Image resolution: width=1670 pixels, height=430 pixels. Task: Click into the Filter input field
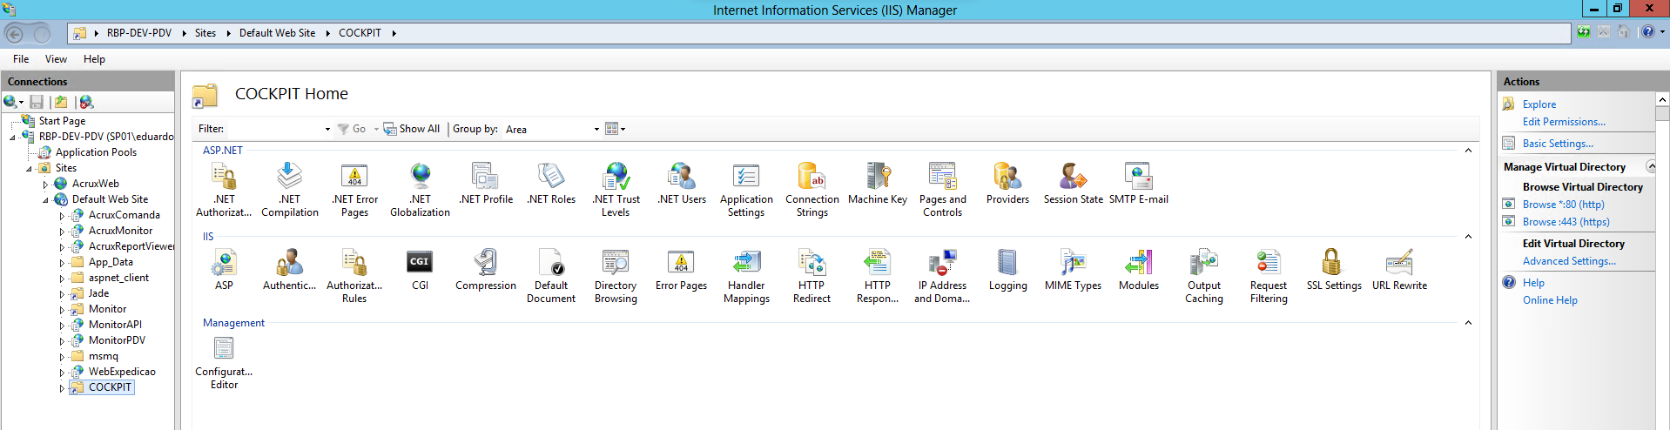273,129
